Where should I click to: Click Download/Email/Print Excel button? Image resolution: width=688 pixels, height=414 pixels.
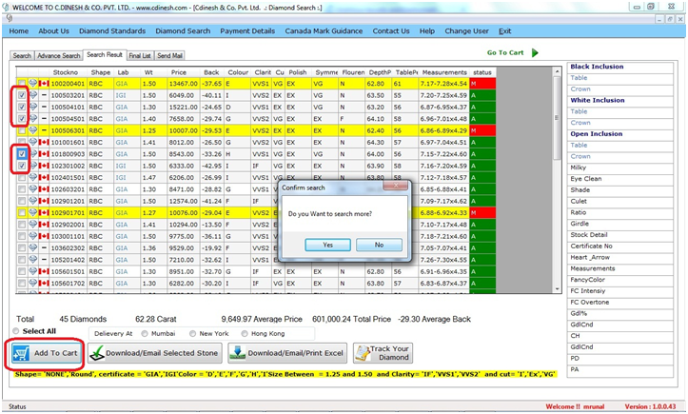(287, 353)
